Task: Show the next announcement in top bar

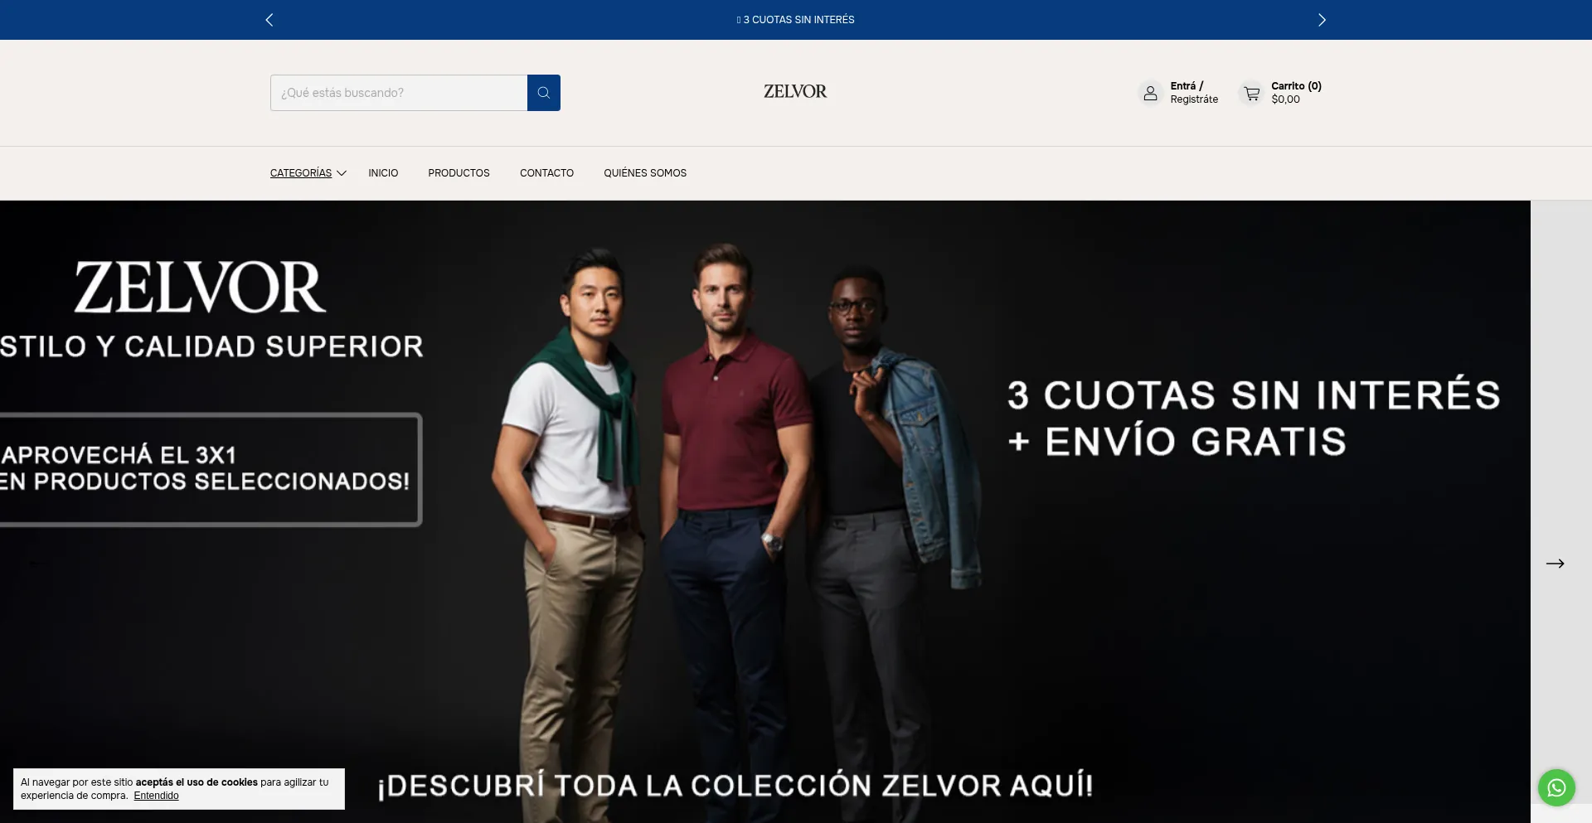Action: tap(1322, 20)
